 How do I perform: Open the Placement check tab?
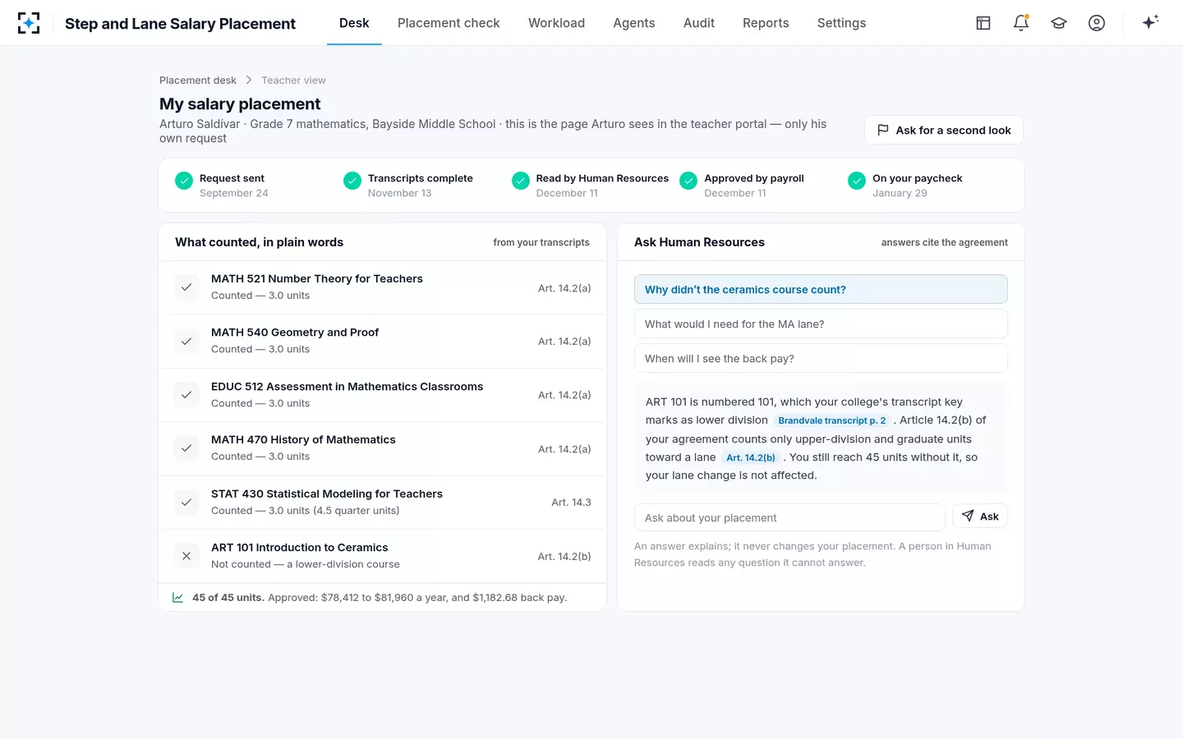(x=449, y=23)
